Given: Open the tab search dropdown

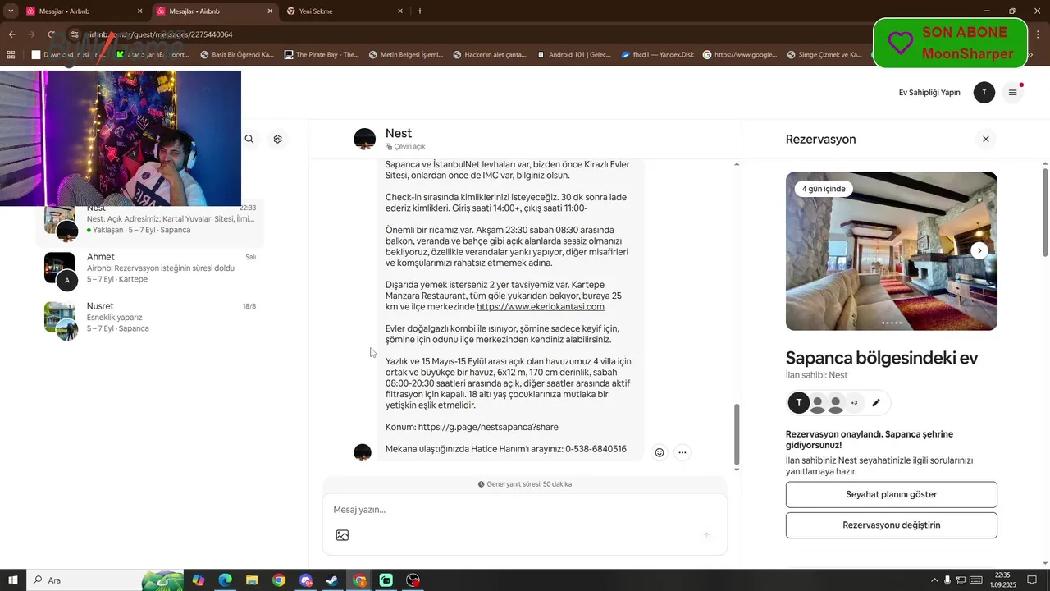Looking at the screenshot, I should pyautogui.click(x=11, y=11).
